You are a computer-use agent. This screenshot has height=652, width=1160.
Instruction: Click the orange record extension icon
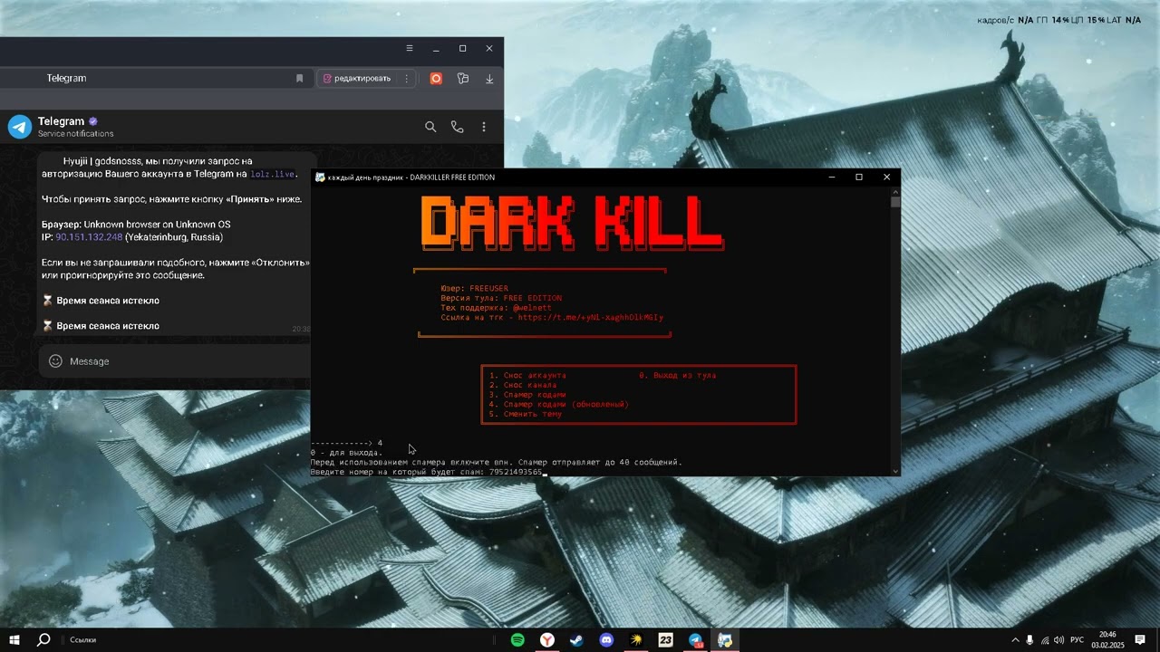436,79
